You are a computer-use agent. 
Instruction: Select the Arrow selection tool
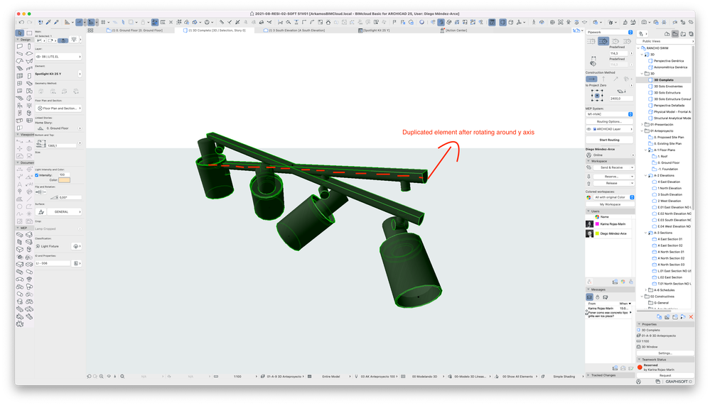tap(19, 33)
